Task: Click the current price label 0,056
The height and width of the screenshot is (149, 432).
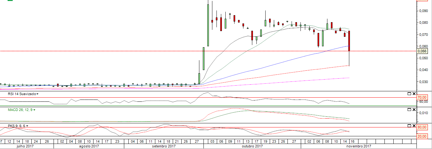Action: [x=422, y=51]
